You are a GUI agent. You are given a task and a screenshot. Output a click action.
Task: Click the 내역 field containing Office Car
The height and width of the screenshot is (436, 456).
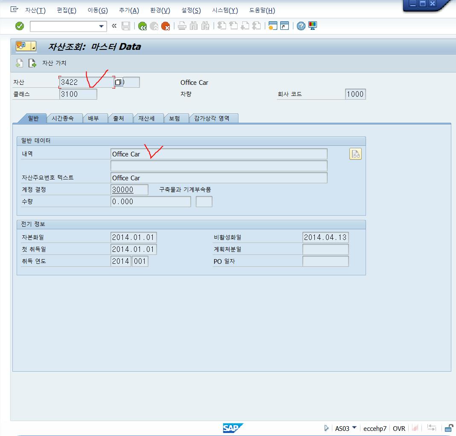tap(219, 154)
